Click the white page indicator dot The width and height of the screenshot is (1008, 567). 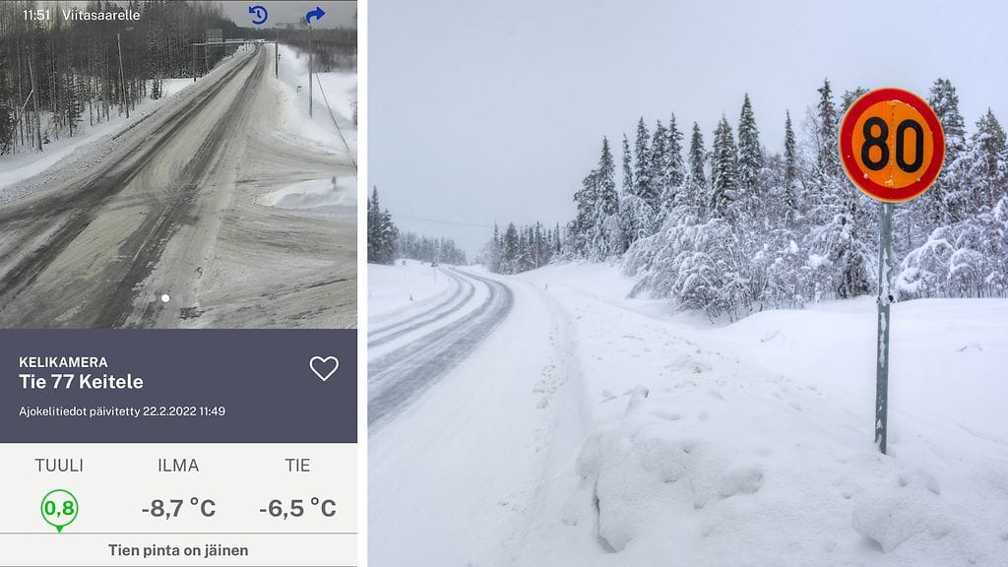(x=165, y=298)
